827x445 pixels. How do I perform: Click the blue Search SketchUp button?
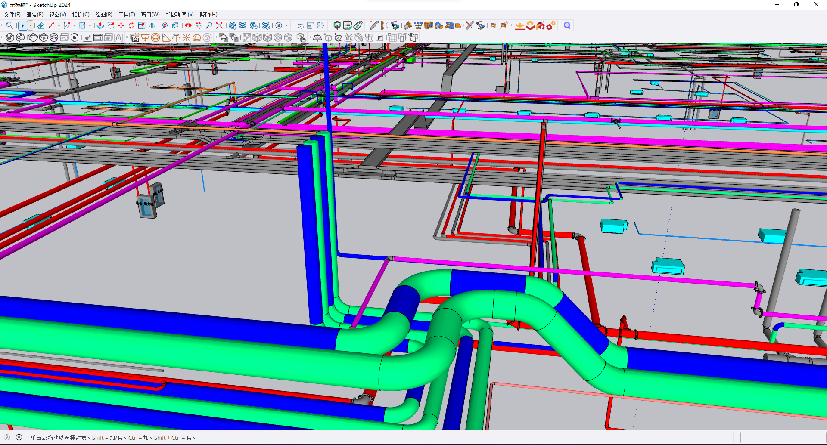567,26
